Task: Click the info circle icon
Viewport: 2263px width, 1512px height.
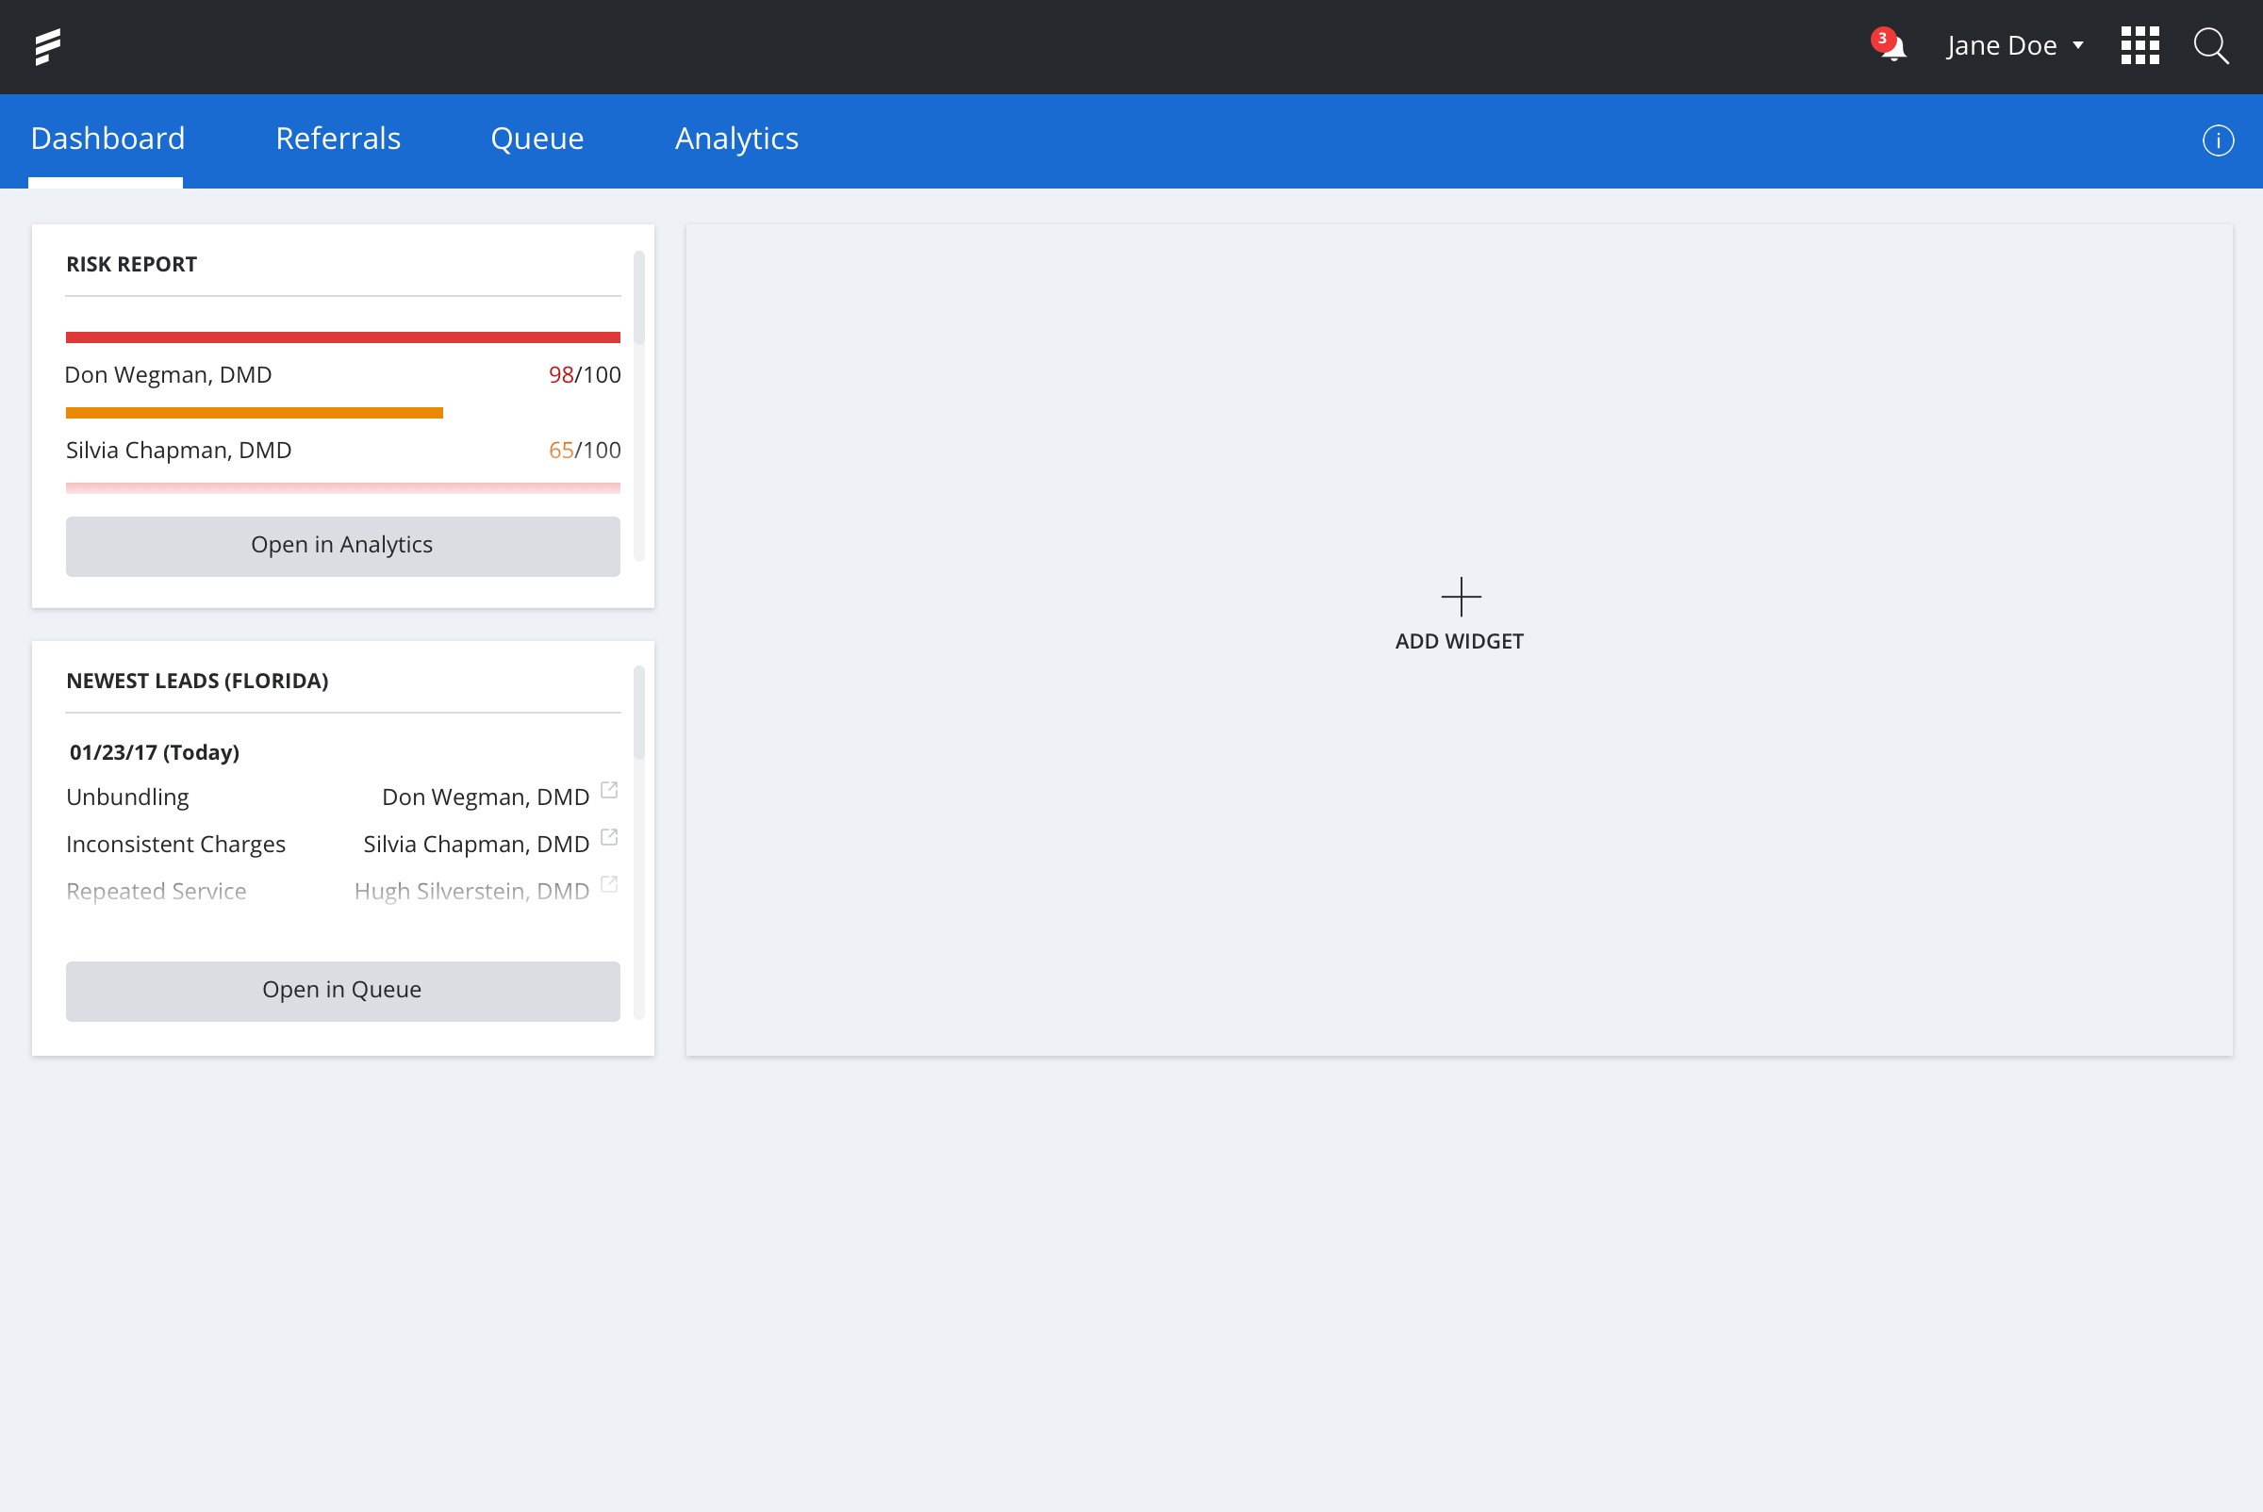Action: (x=2218, y=140)
